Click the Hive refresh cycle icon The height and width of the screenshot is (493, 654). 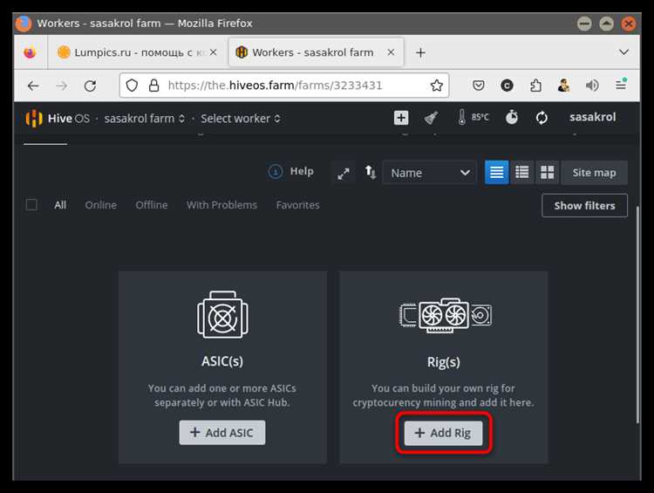click(x=542, y=118)
